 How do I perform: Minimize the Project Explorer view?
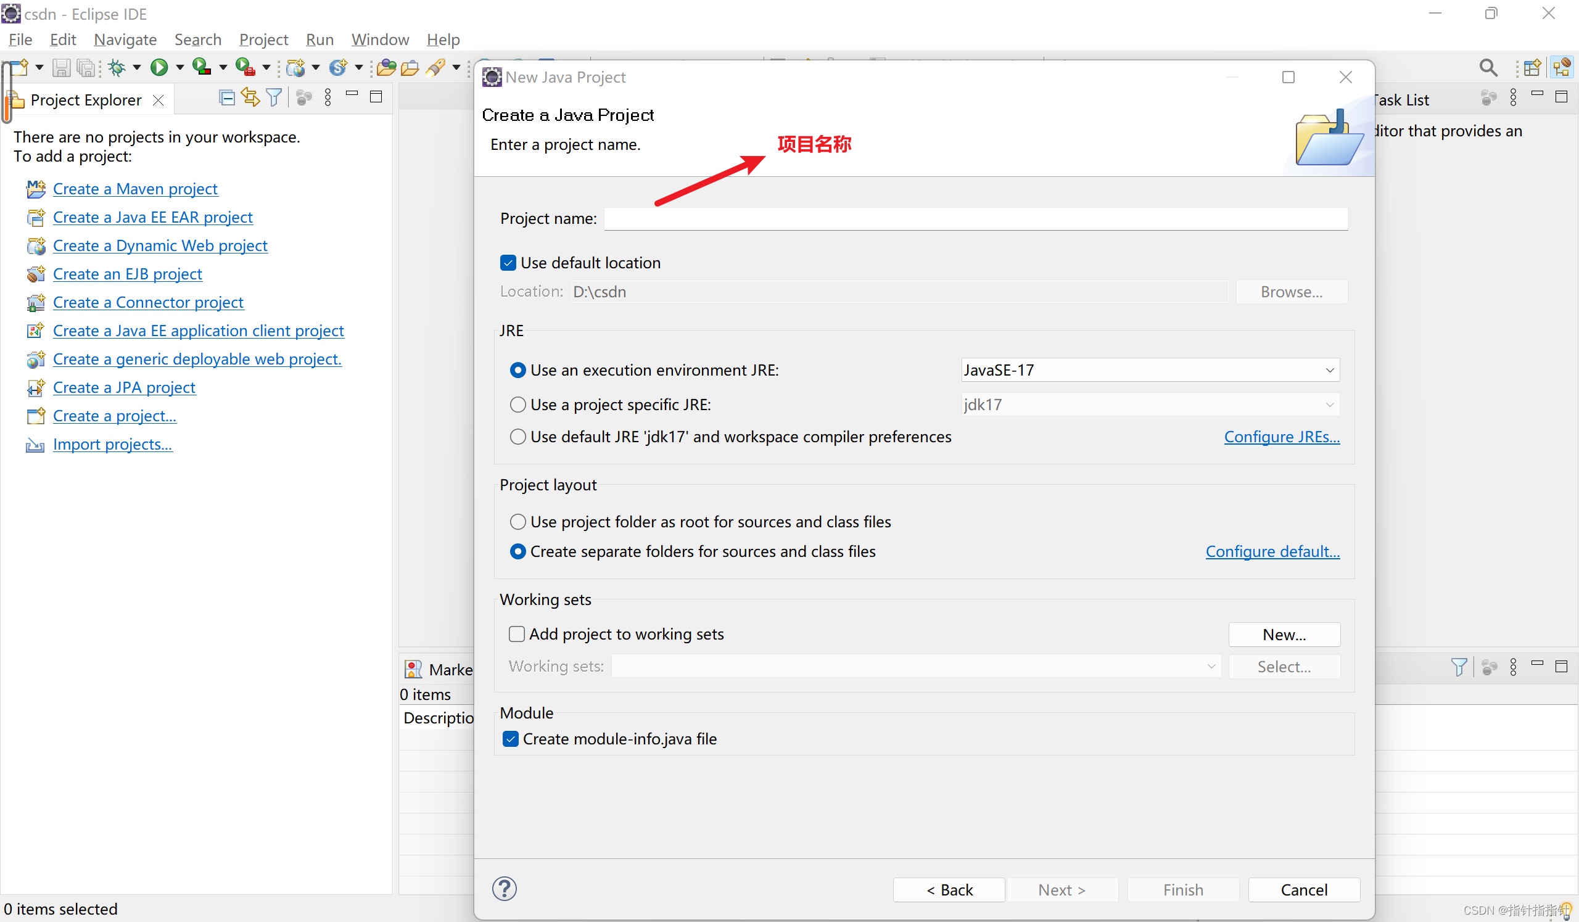point(352,94)
